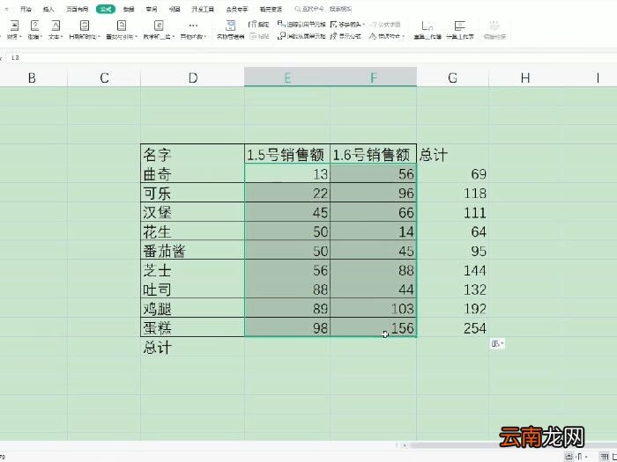Image resolution: width=617 pixels, height=462 pixels.
Task: Select column H header
Action: [x=525, y=77]
